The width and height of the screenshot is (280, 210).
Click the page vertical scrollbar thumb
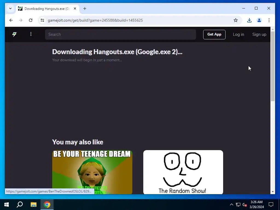(x=273, y=66)
